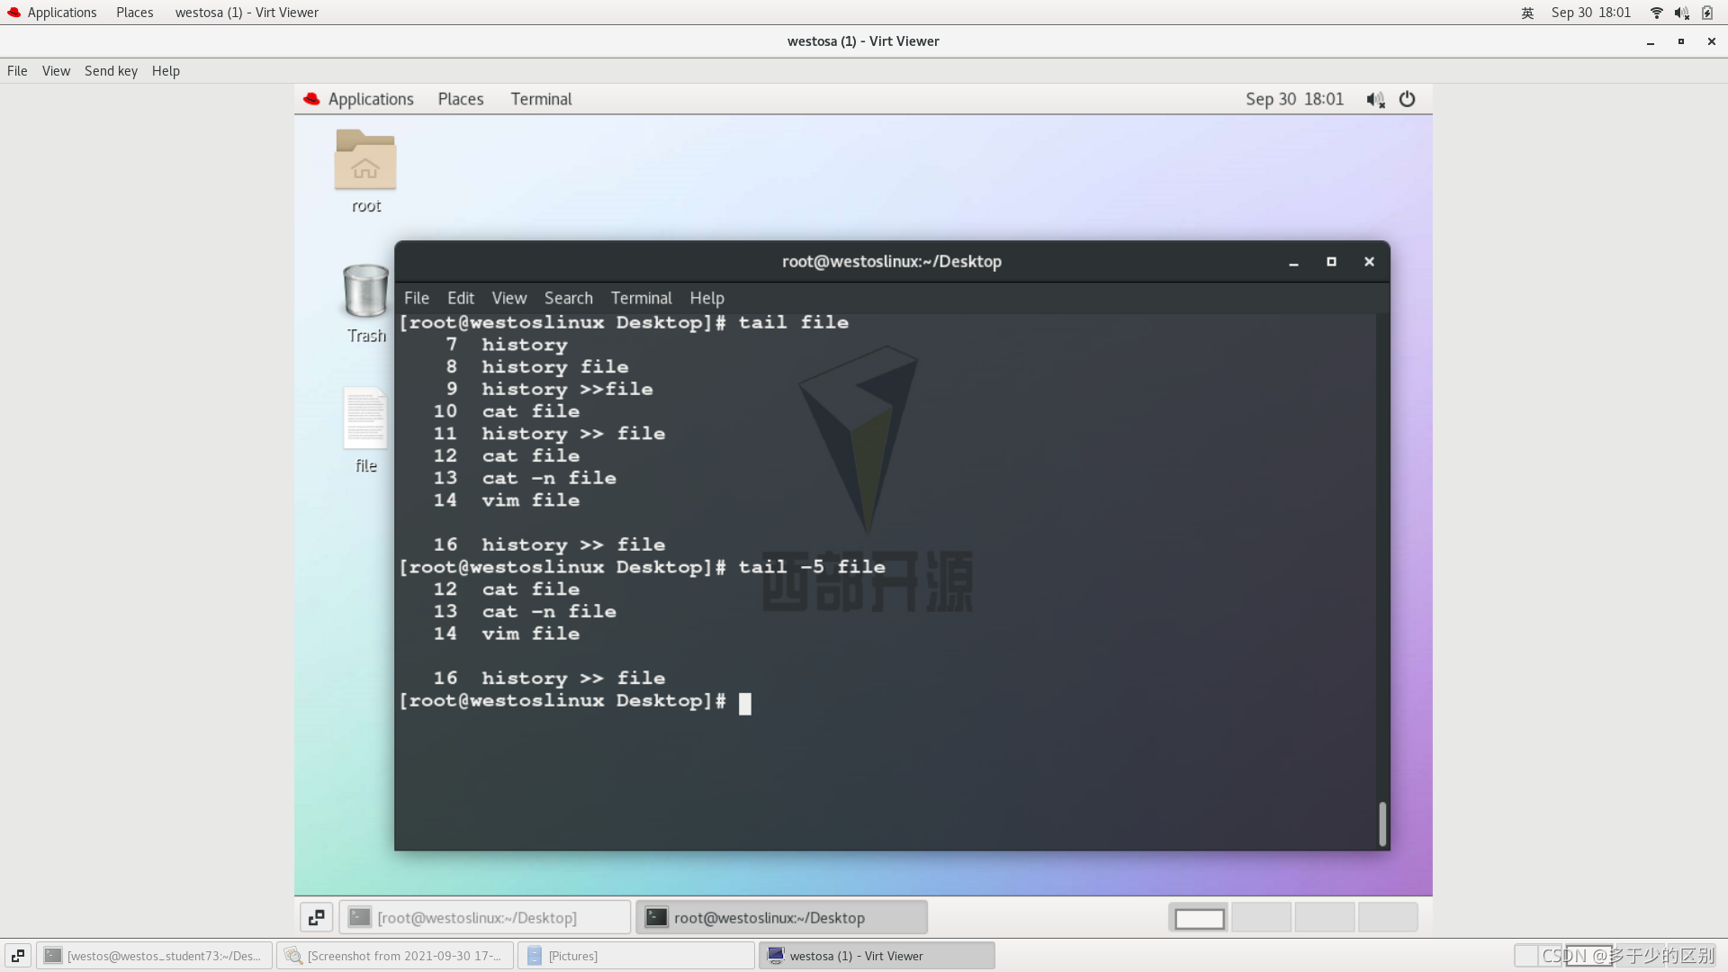Click the host Wi-Fi status icon

point(1656,13)
